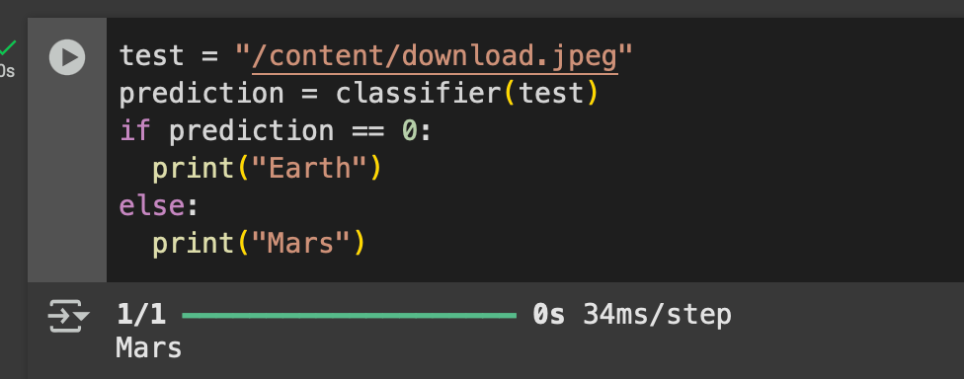Click the print("Earth") statement
The image size is (964, 379).
pos(267,169)
